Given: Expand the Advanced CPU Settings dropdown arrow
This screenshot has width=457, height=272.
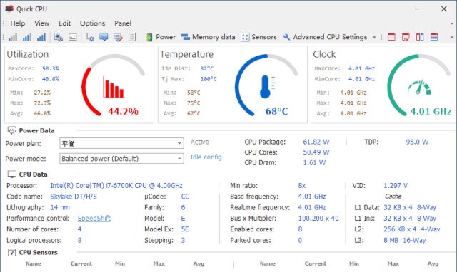Looking at the screenshot, I should [x=374, y=38].
